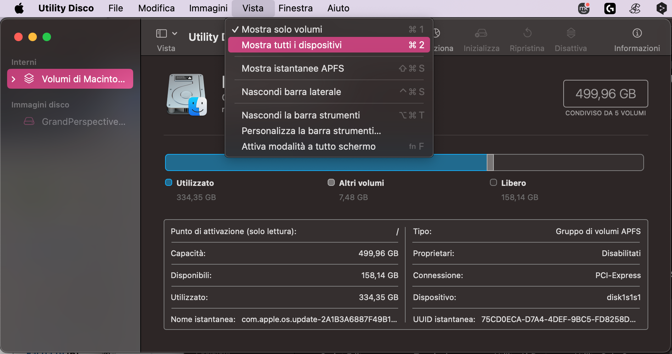Click the Informazioni toolbar icon
Image resolution: width=672 pixels, height=354 pixels.
click(637, 33)
